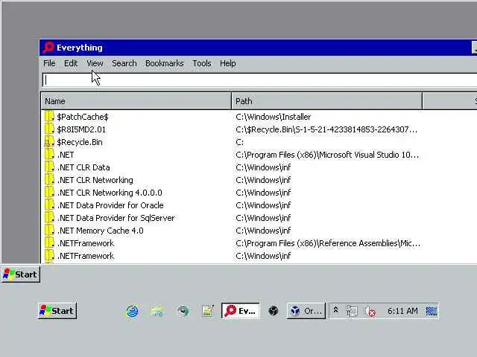Select the $Recycle.Bin result name

click(80, 142)
